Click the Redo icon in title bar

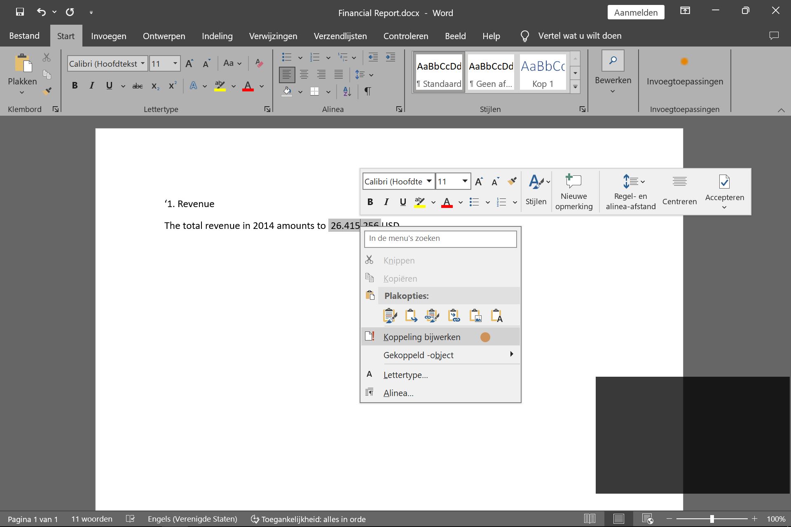(x=70, y=12)
